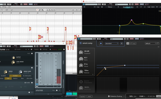Click the save icon in Kirchhoff EQ toolbar
This screenshot has height=99, width=161.
tap(102, 7)
